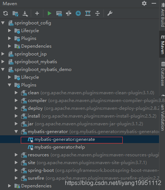The width and height of the screenshot is (165, 190).
Task: Click springboot_mybatis module icon
Action: (x=11, y=62)
